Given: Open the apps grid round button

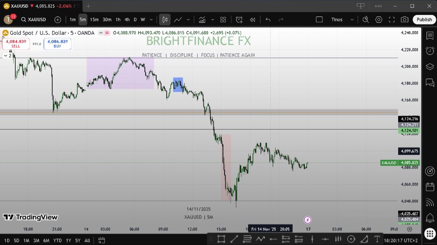Looking at the screenshot, I should (430, 234).
